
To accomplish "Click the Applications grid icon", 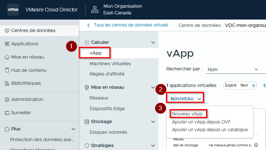I will click(x=7, y=44).
